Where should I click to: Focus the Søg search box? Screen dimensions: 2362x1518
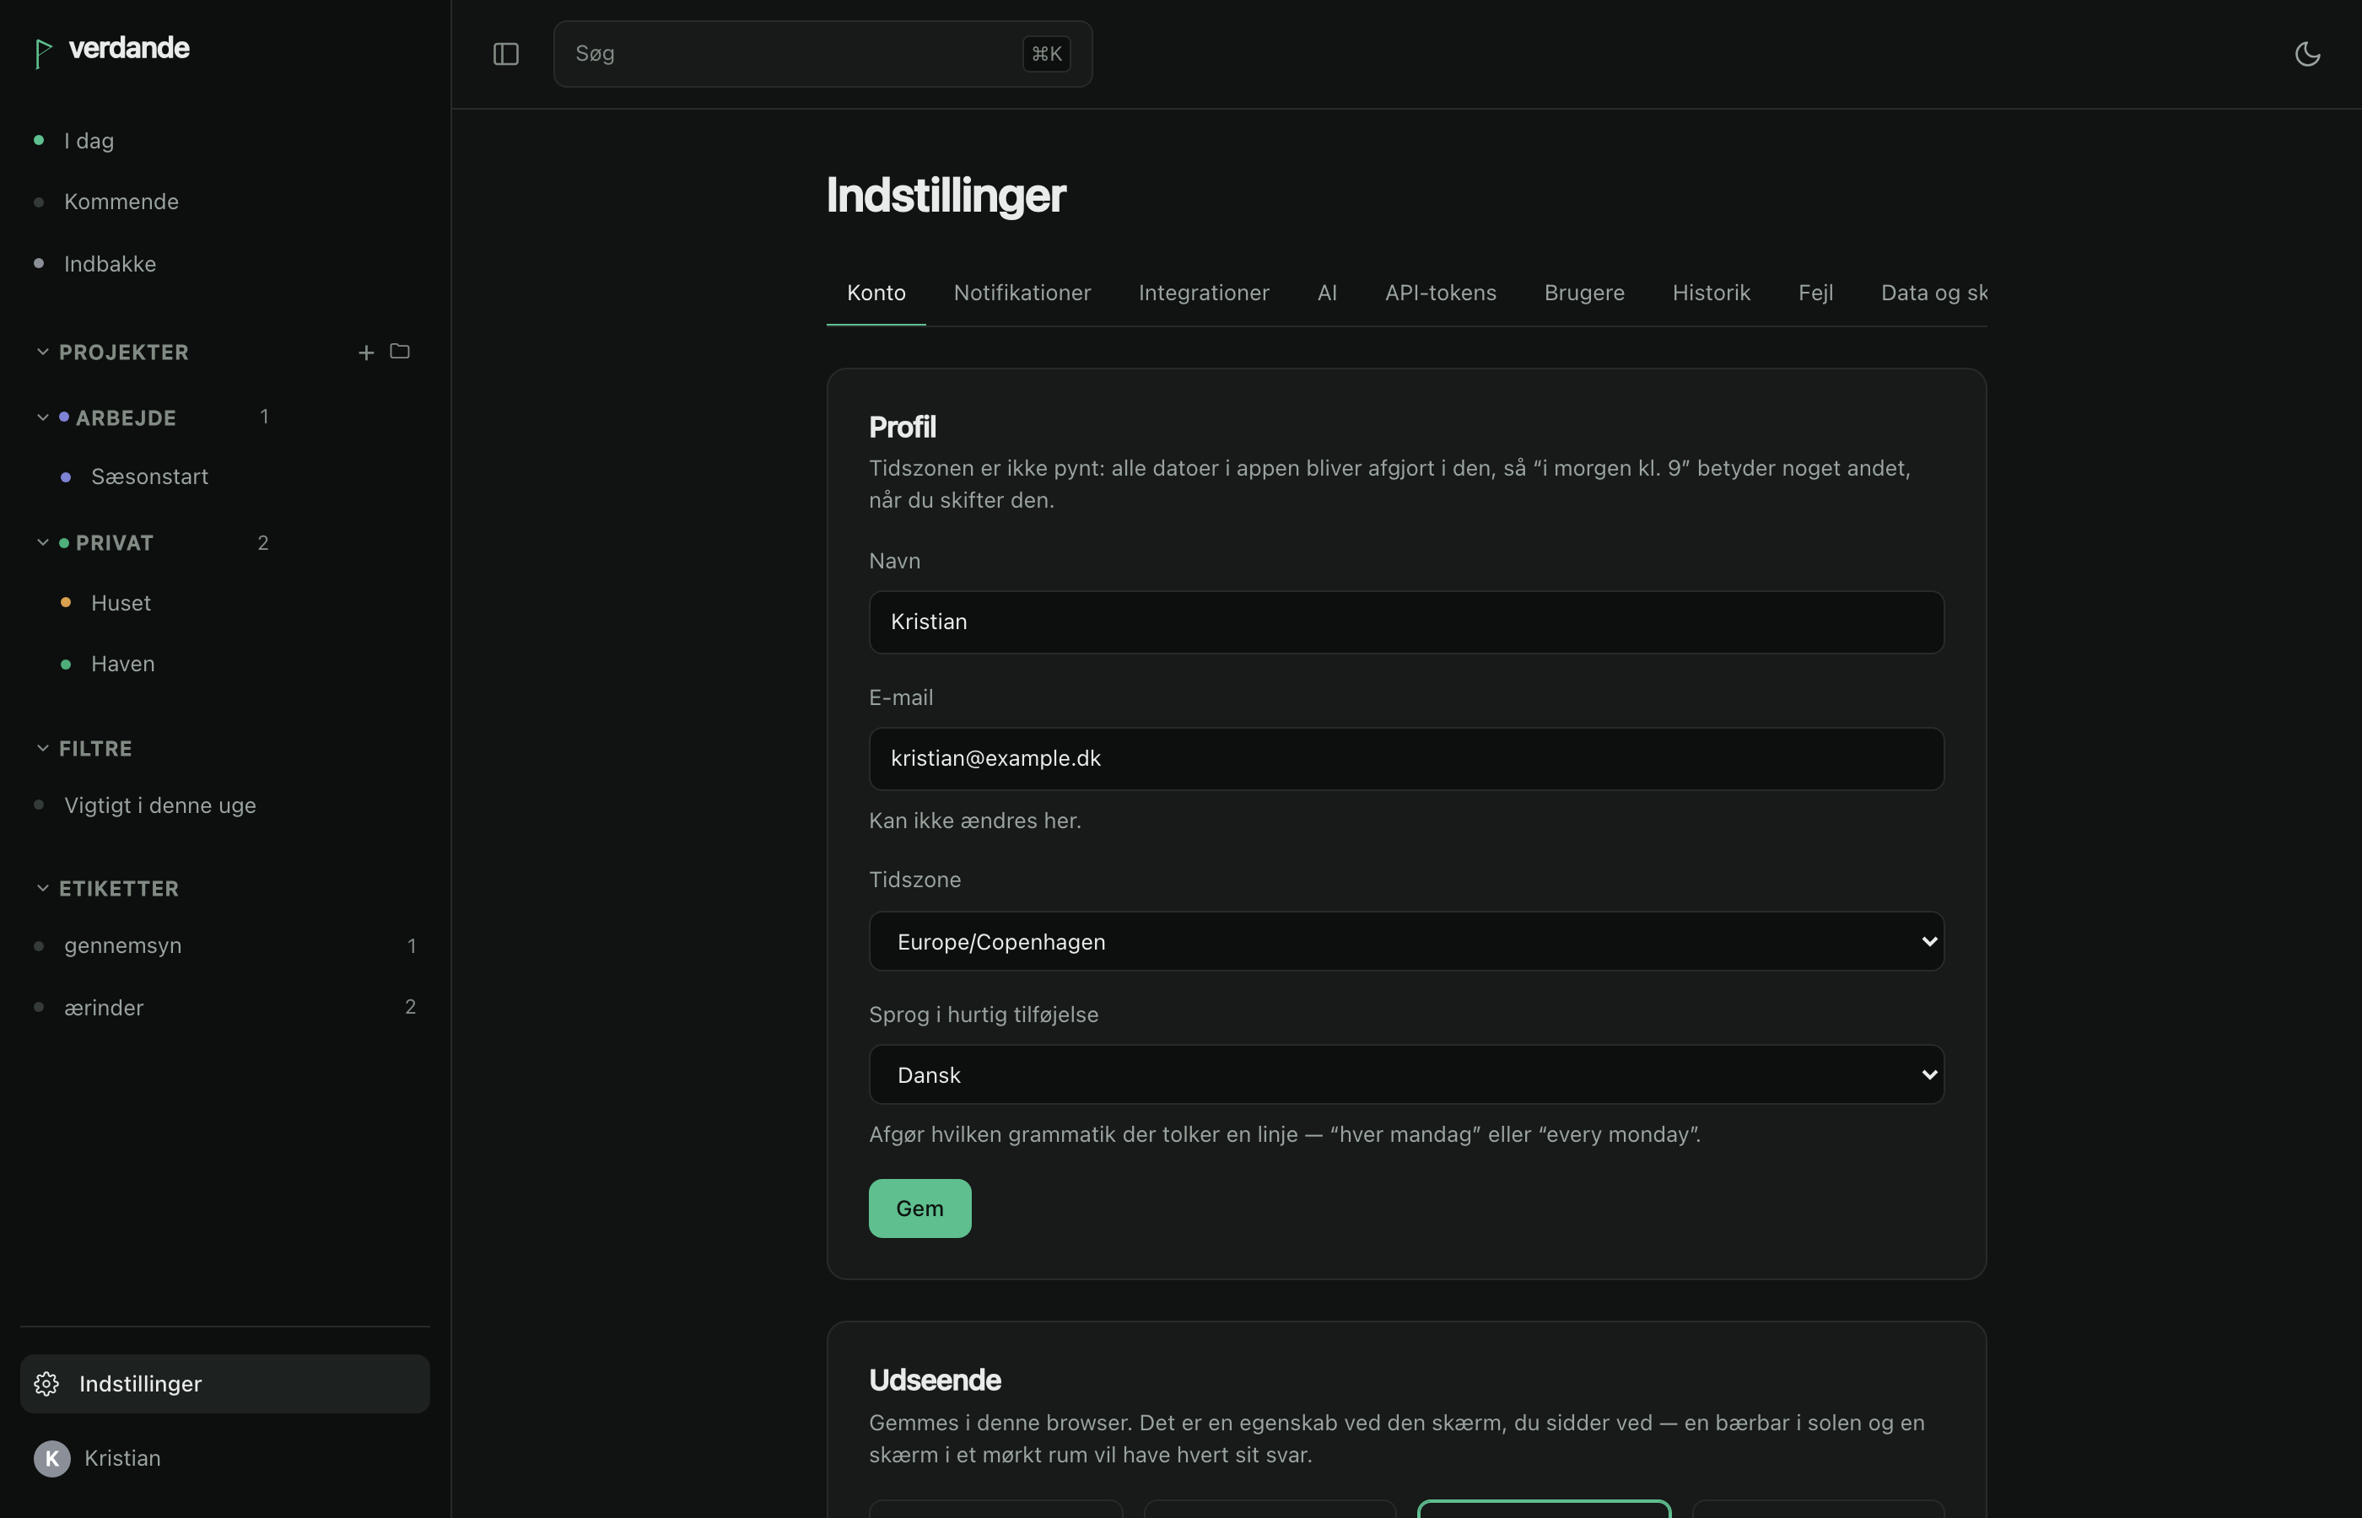[x=822, y=54]
